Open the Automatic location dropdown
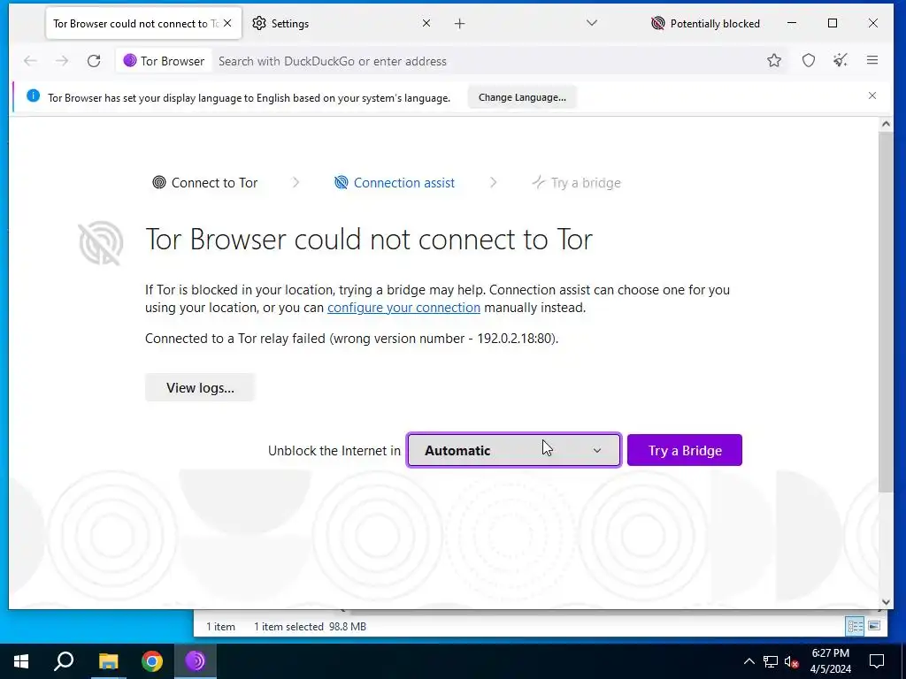Screen dimensions: 906x679 pos(514,450)
